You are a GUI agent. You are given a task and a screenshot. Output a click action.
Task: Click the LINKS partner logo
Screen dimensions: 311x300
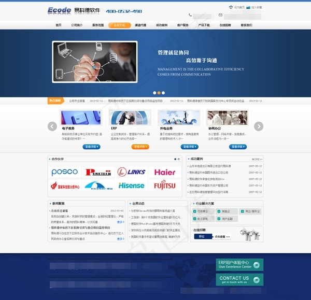click(131, 172)
